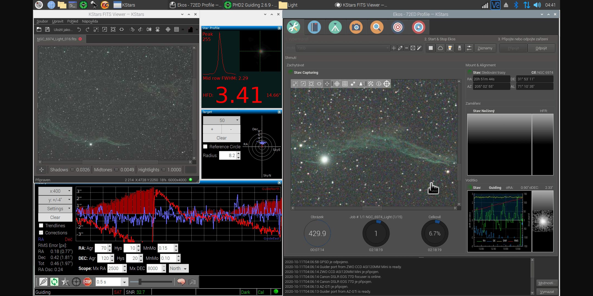This screenshot has width=593, height=296.
Task: Open the Ekos options sliders icon
Action: (x=469, y=48)
